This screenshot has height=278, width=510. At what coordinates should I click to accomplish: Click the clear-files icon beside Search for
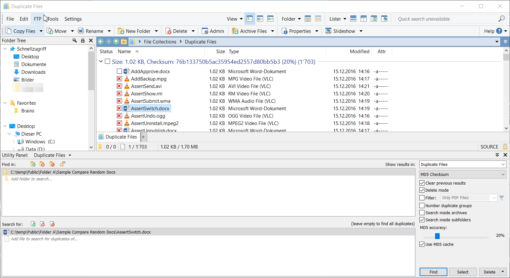52,224
